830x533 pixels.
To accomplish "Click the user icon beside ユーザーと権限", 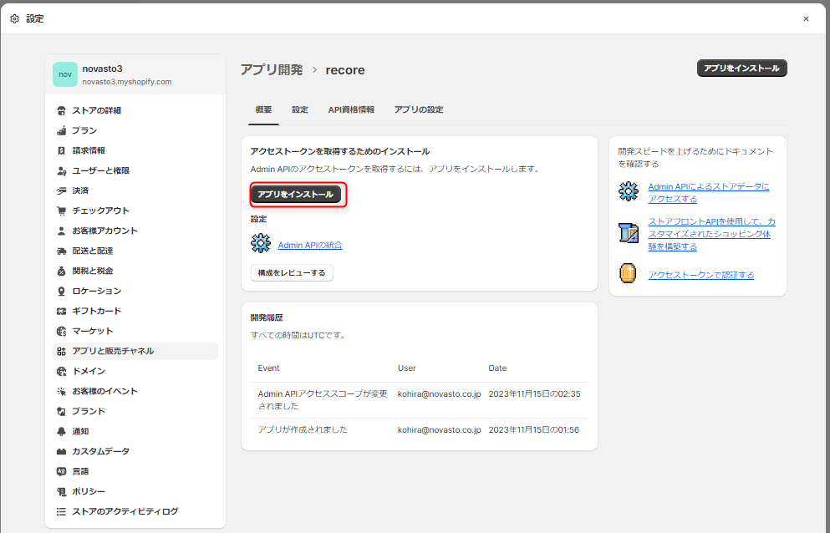I will pos(61,171).
